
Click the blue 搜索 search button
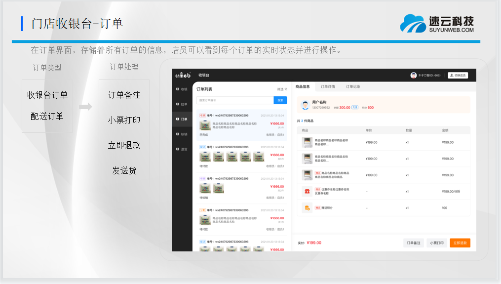pos(280,100)
